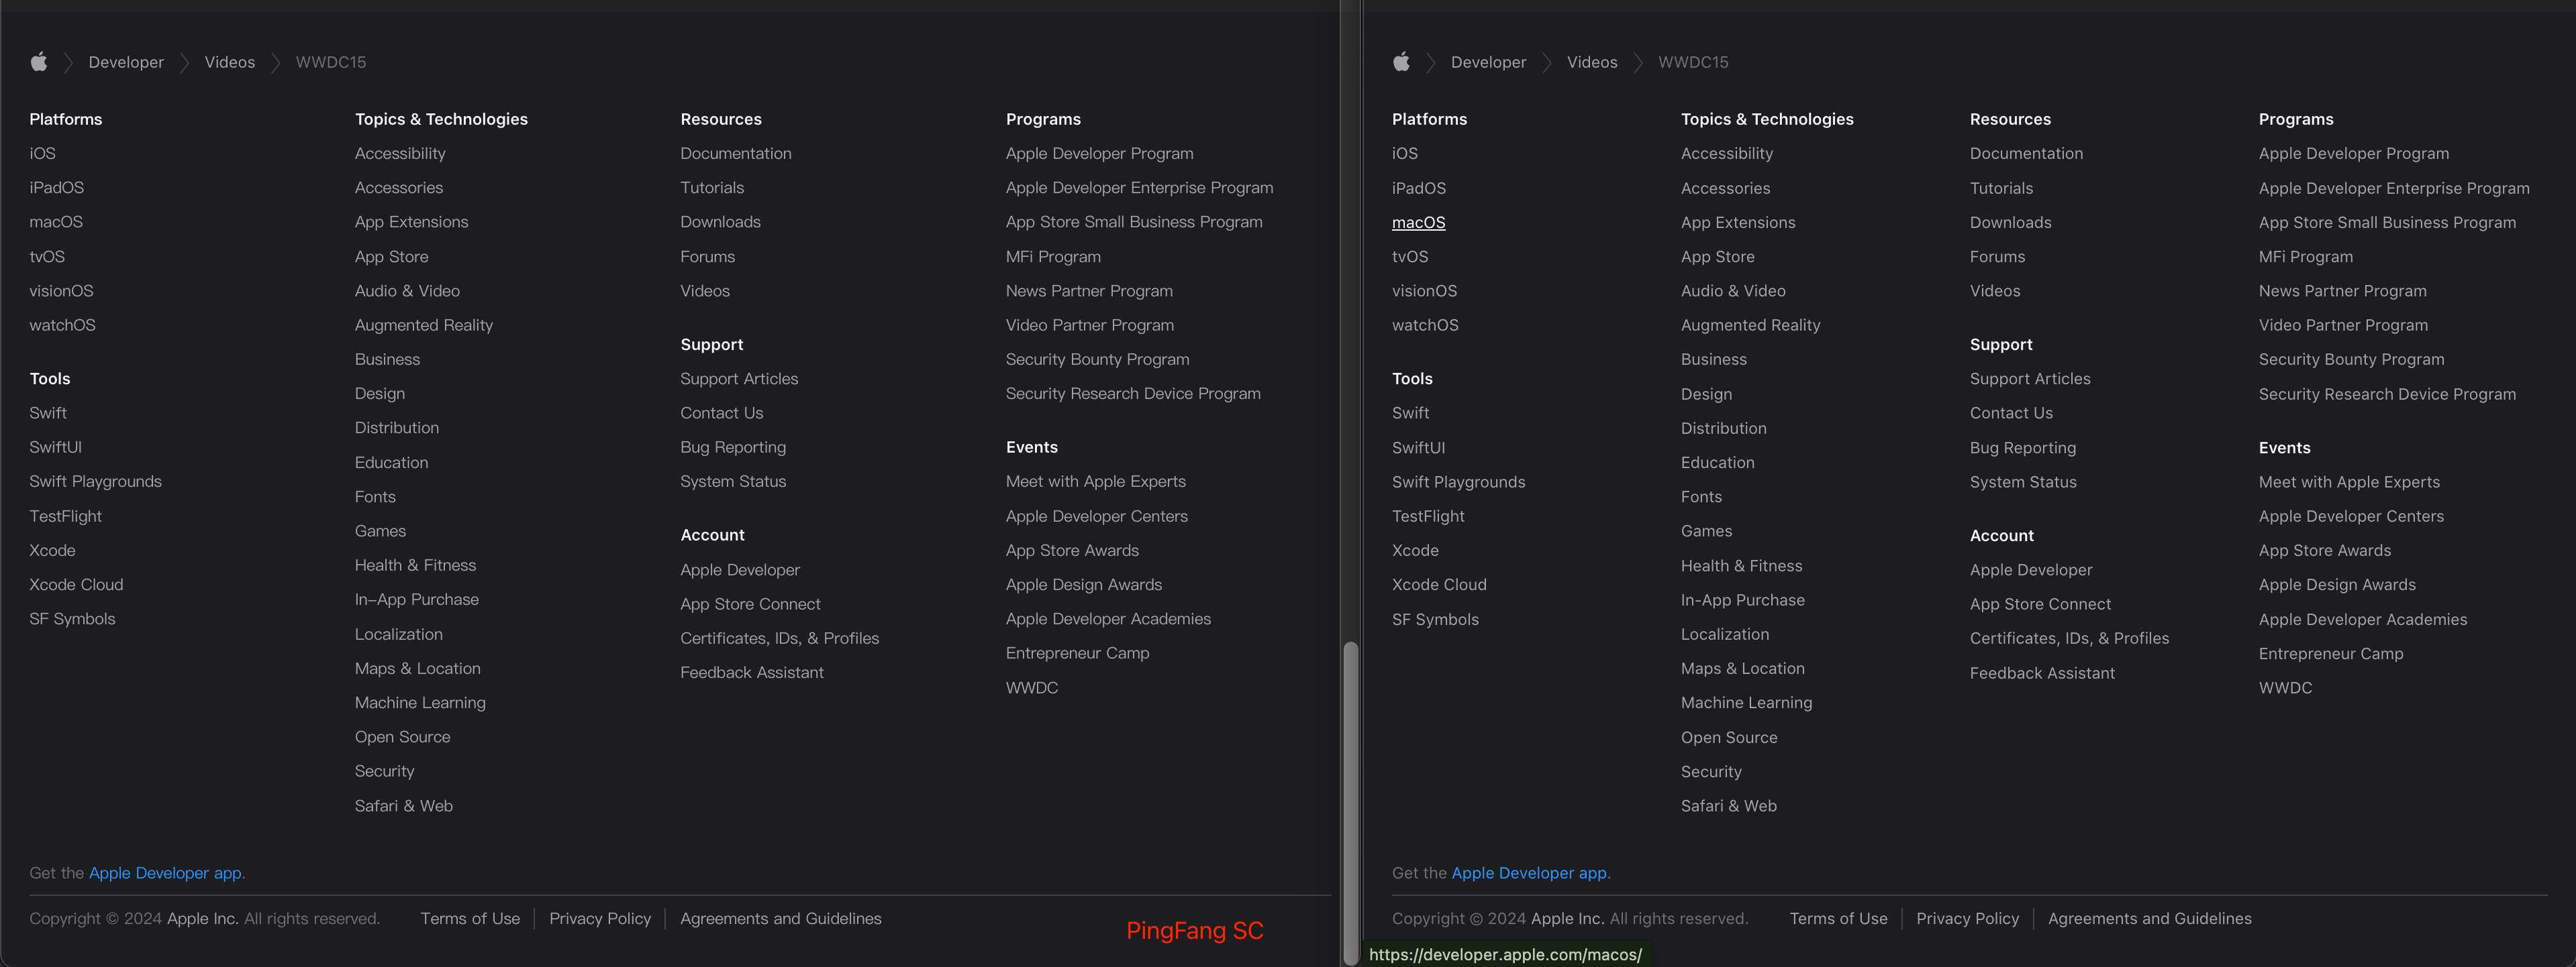Image resolution: width=2576 pixels, height=967 pixels.
Task: Open Security Bounty Program in left pane
Action: (1097, 359)
